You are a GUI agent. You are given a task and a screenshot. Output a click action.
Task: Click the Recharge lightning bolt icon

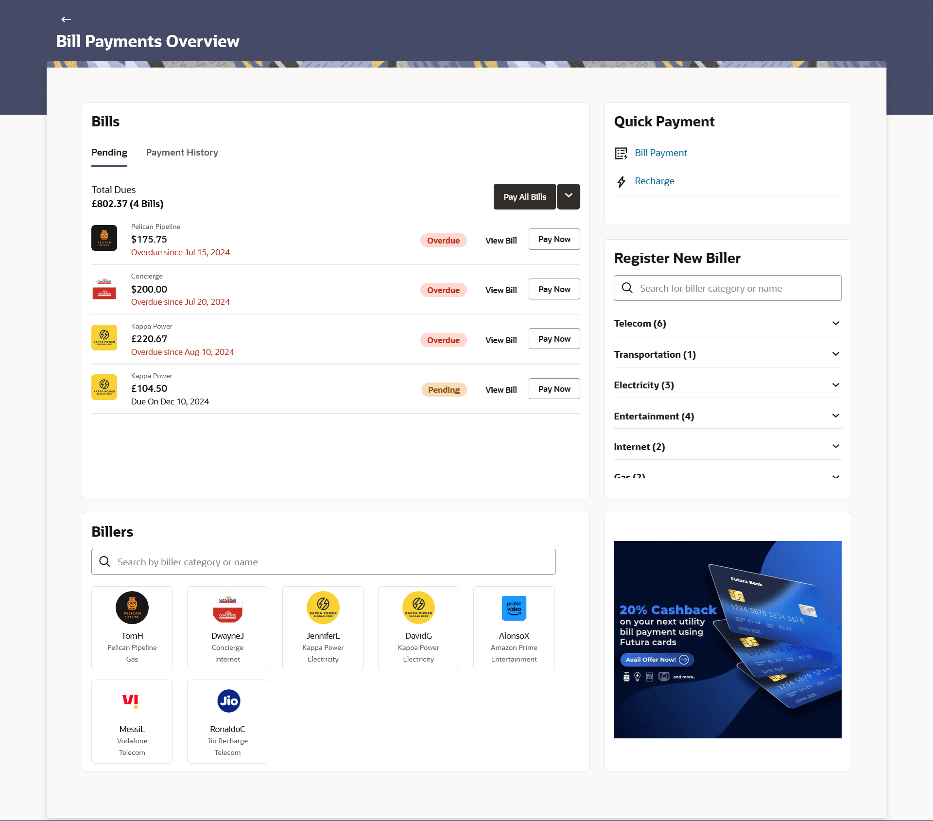pos(621,182)
